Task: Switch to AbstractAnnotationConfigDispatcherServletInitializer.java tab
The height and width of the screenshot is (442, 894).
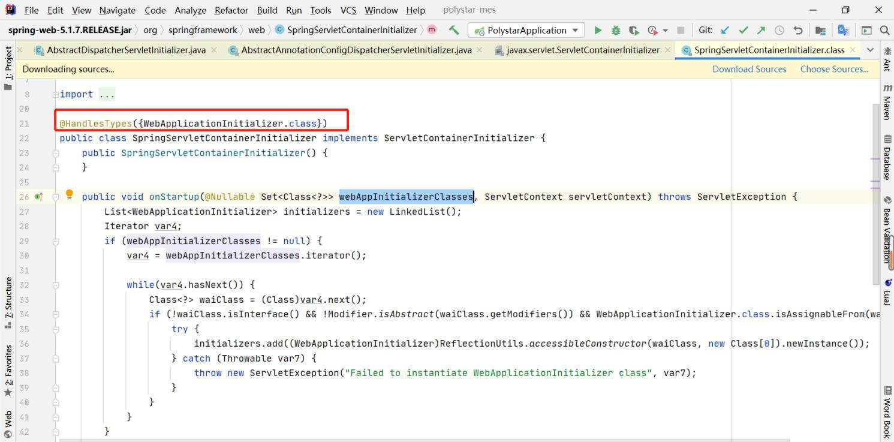Action: pyautogui.click(x=356, y=50)
